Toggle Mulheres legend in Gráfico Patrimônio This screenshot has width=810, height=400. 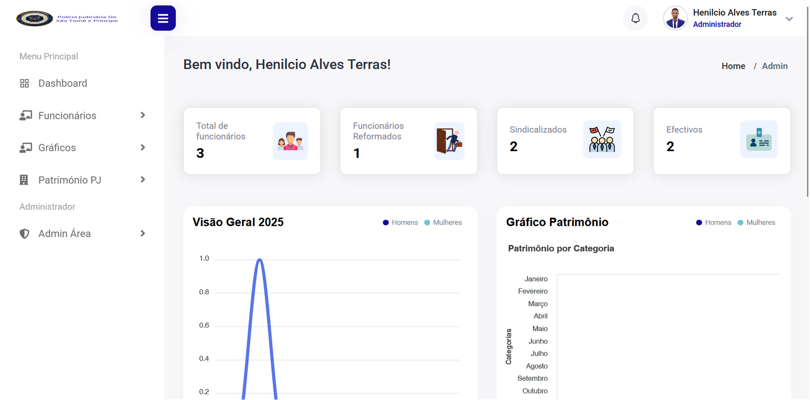pos(756,223)
